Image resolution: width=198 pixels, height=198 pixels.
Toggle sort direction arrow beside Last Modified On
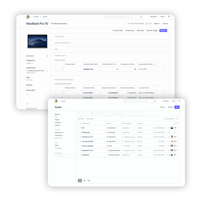(177, 119)
